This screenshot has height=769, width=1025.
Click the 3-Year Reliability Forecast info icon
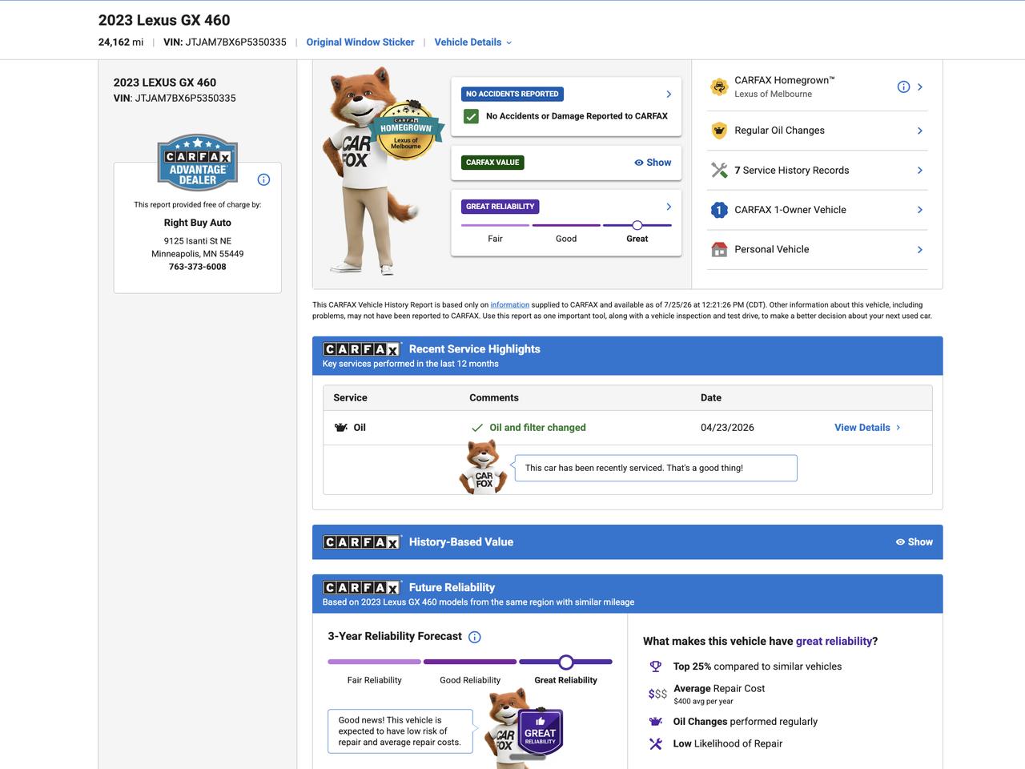pyautogui.click(x=474, y=637)
